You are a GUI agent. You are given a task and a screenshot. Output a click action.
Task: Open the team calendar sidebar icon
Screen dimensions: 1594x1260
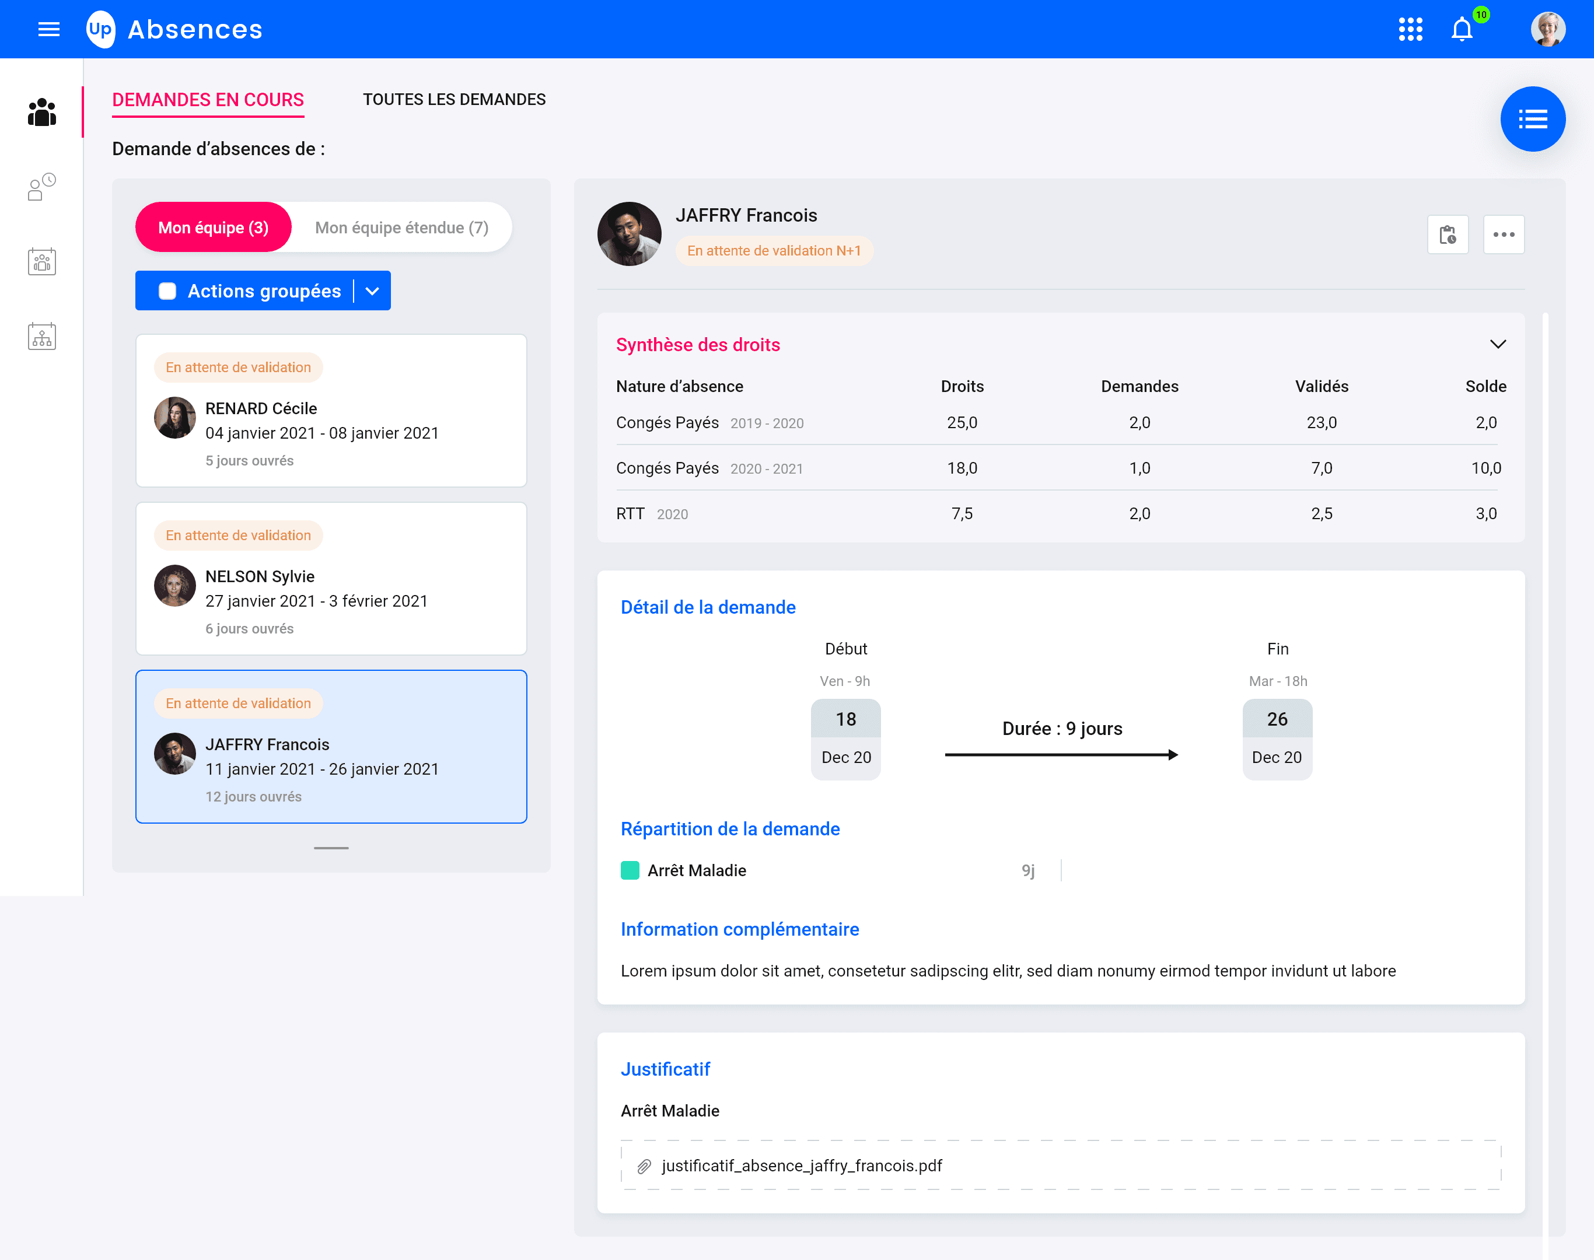click(x=42, y=261)
